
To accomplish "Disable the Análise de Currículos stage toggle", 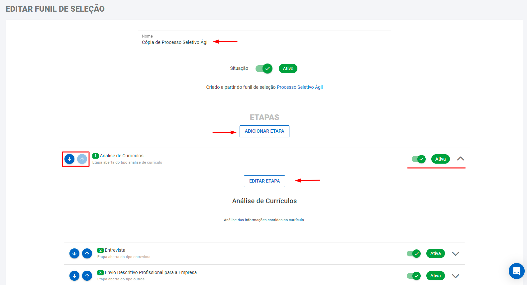I will [x=418, y=159].
